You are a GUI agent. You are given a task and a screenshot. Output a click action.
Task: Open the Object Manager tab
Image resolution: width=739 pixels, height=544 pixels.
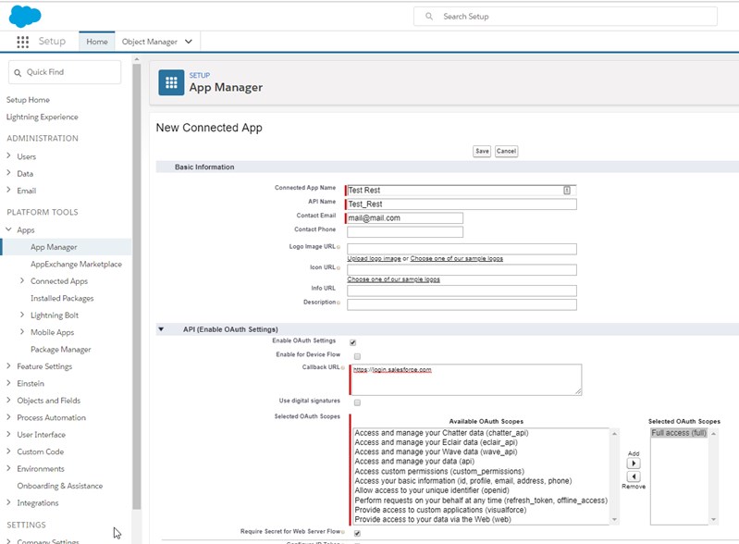coord(150,42)
